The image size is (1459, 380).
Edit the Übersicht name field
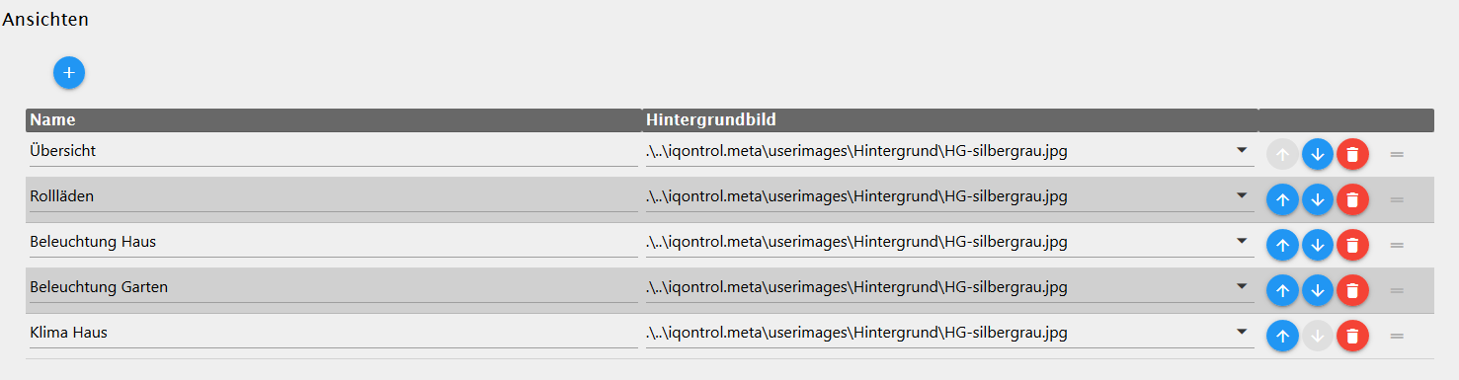click(333, 151)
